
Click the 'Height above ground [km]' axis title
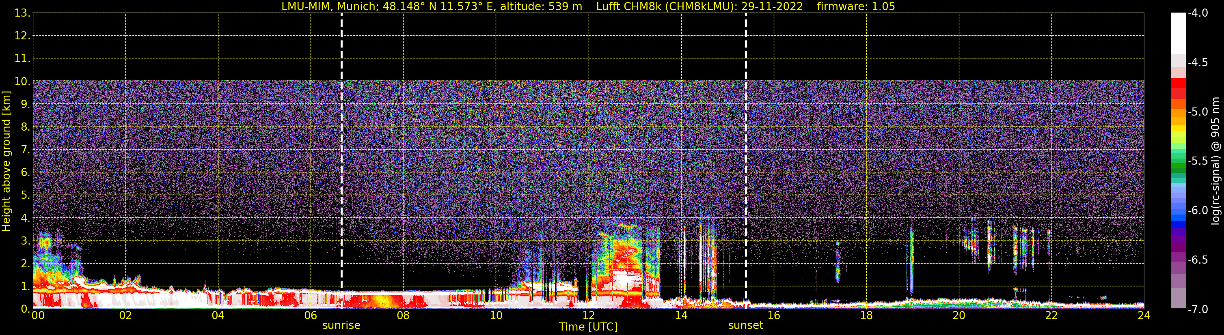click(x=6, y=161)
